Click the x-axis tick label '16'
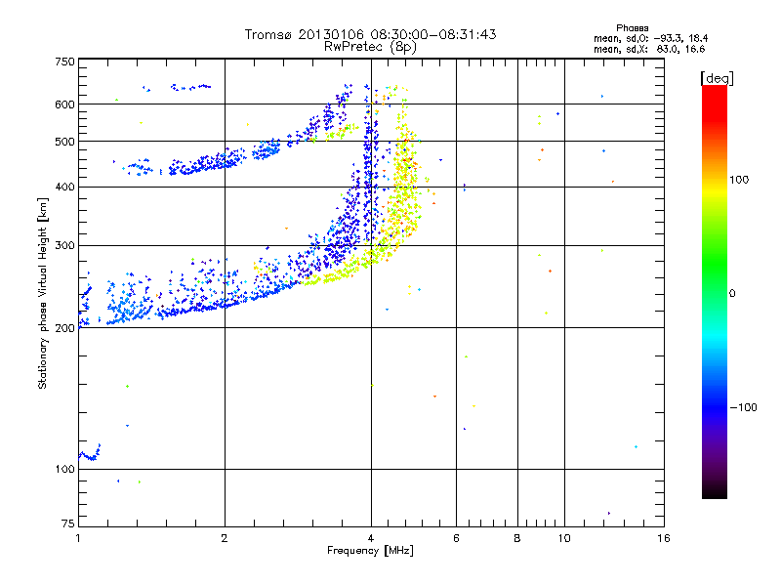The height and width of the screenshot is (586, 781). [664, 538]
